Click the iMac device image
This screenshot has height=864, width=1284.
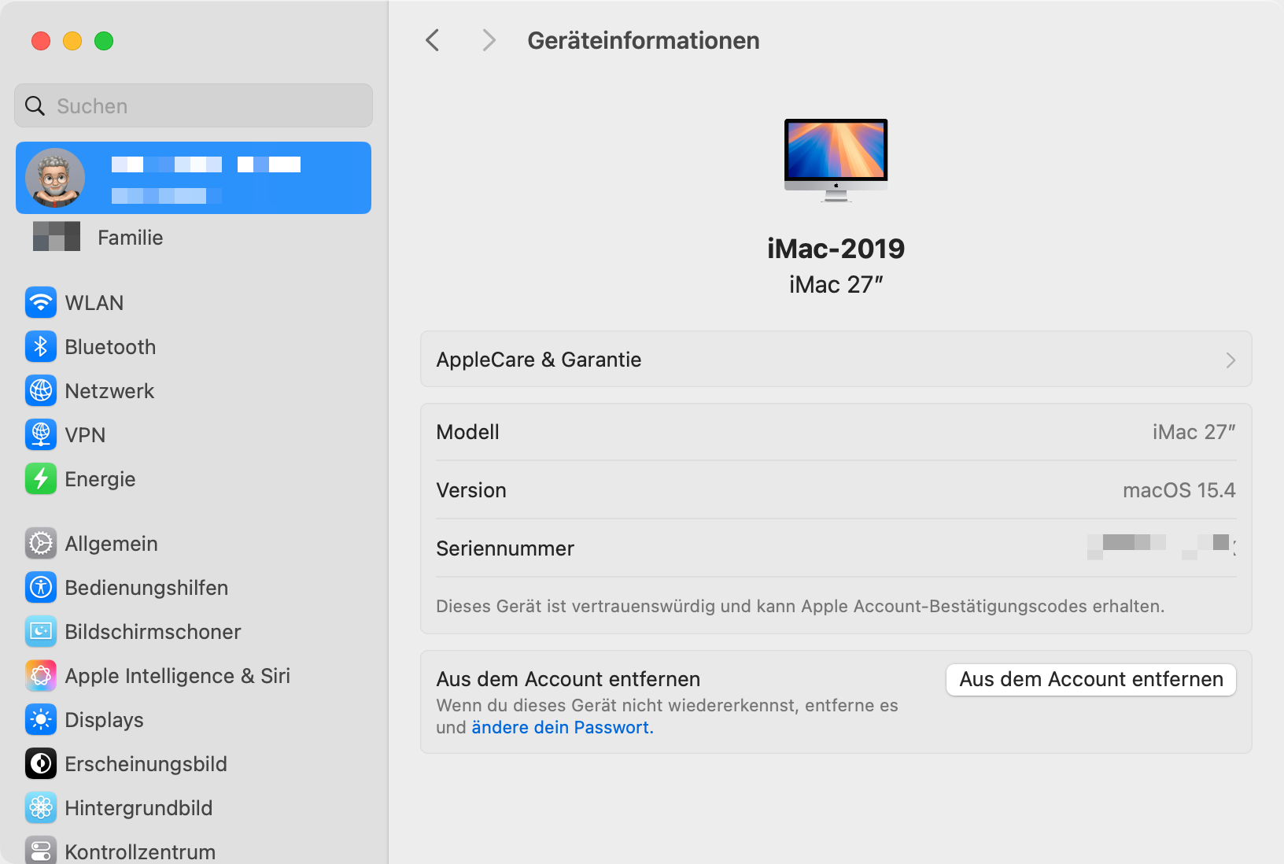pyautogui.click(x=836, y=161)
